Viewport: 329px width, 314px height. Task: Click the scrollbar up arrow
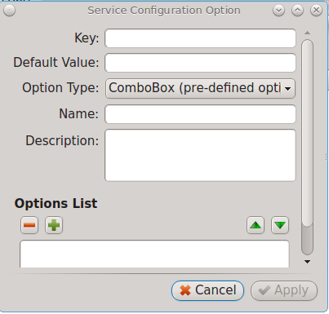308,33
